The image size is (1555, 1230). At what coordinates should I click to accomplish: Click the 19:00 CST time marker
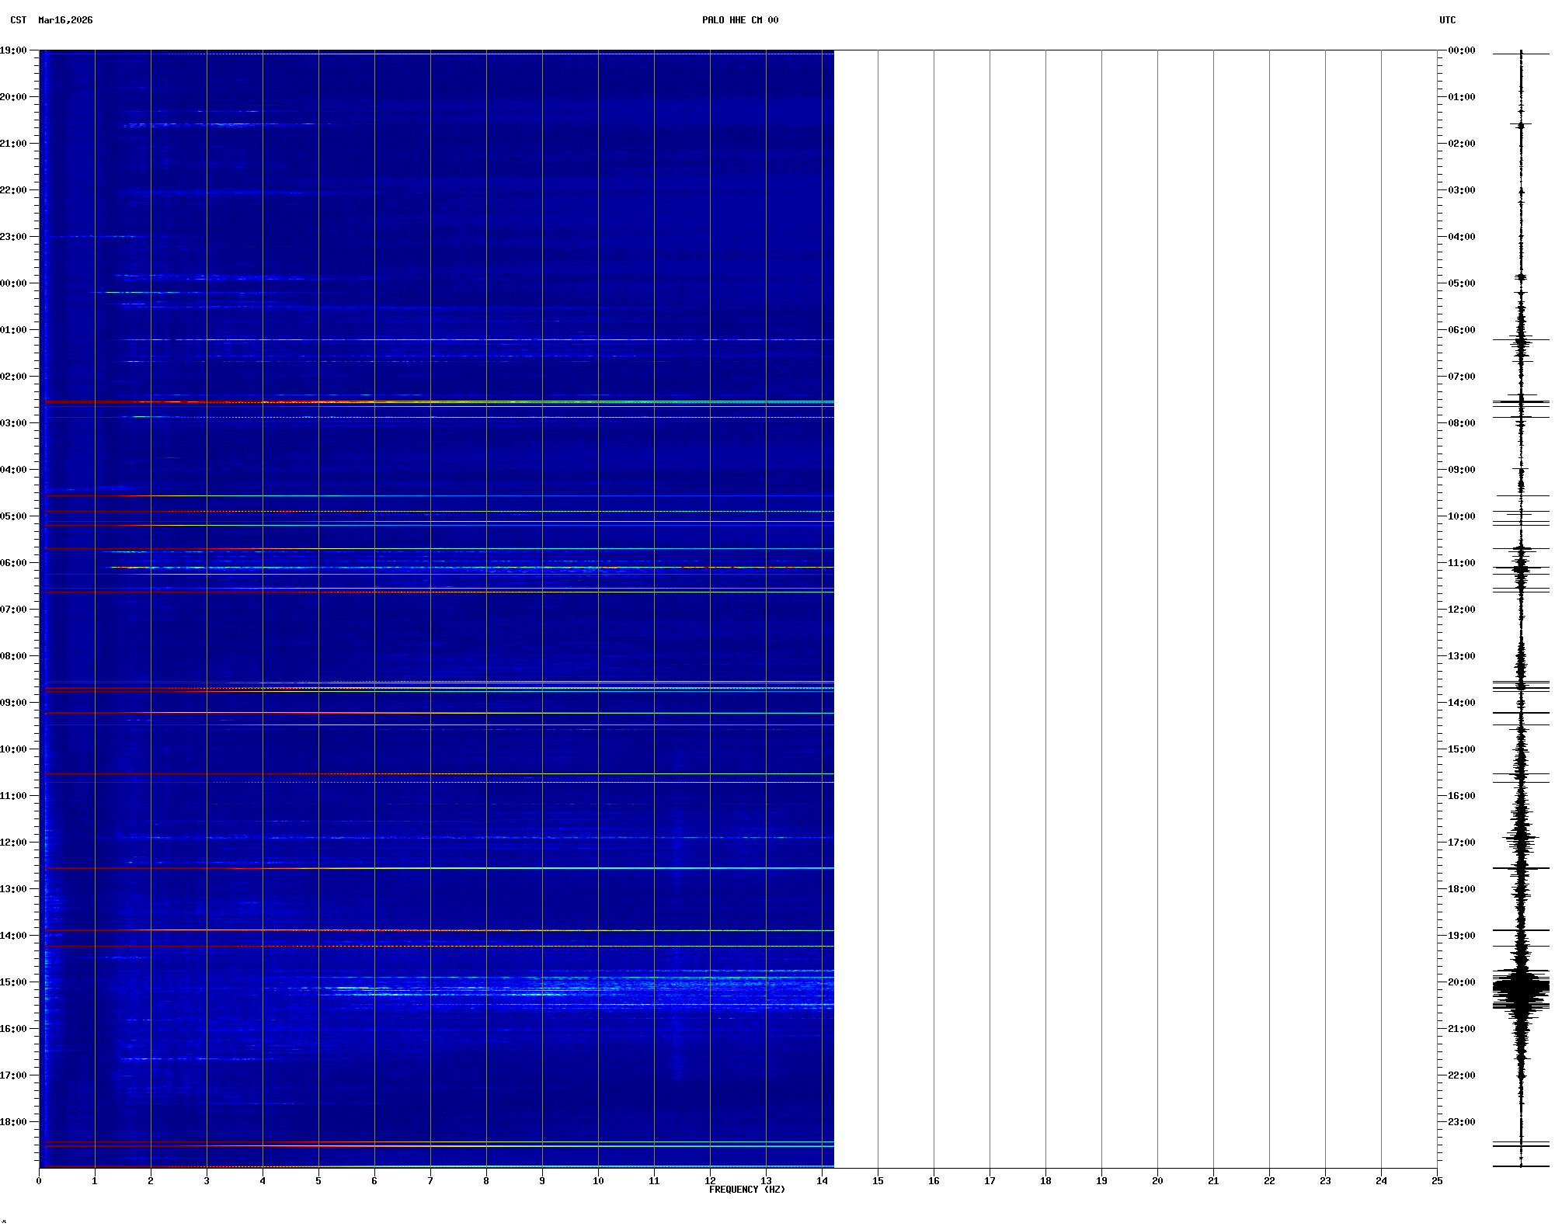point(13,50)
